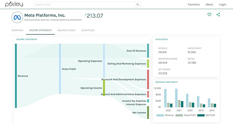The image size is (233, 124).
Task: Open the Balance Sheet tab
Action: (x=67, y=30)
